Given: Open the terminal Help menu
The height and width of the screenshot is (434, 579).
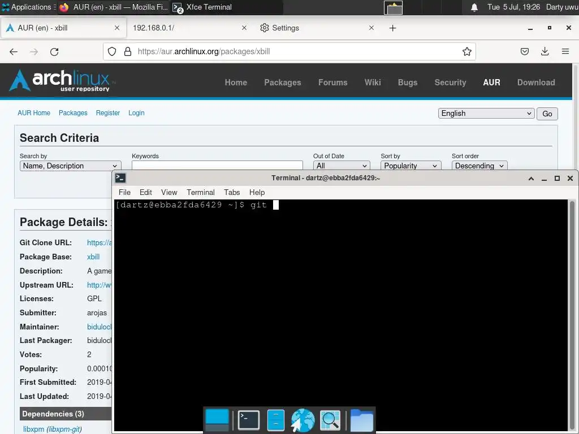Looking at the screenshot, I should [x=257, y=192].
